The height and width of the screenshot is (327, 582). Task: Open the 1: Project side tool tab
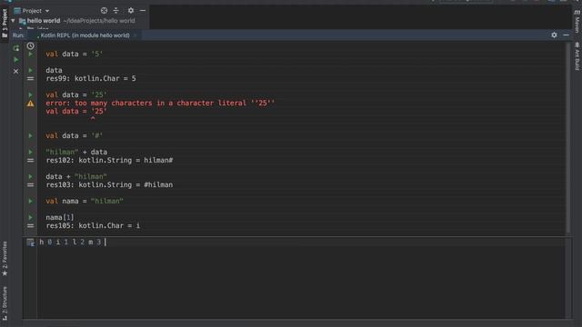click(5, 24)
